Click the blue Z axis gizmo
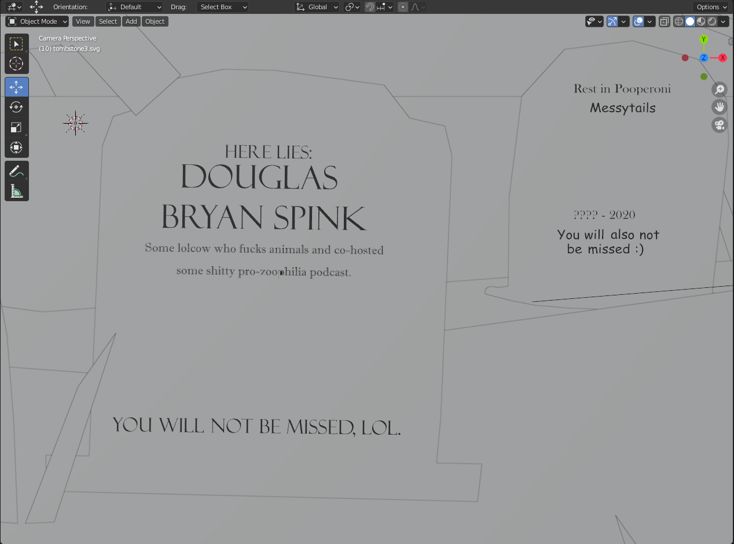Image resolution: width=734 pixels, height=544 pixels. click(704, 58)
